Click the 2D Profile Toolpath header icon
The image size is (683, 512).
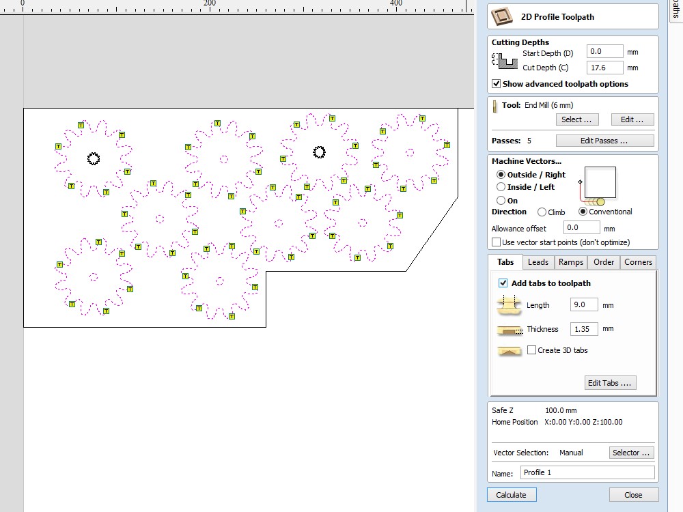coord(502,16)
